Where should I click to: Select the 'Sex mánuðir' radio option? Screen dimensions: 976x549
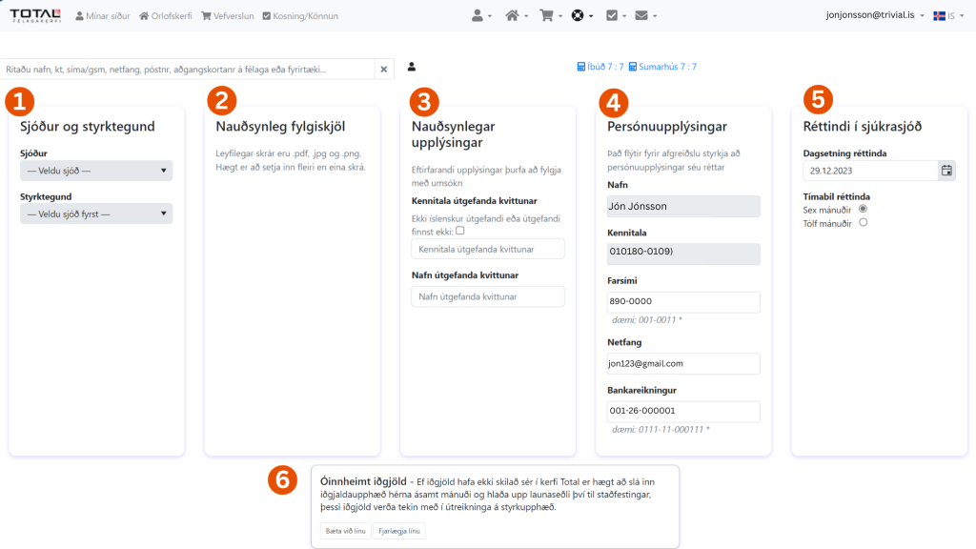click(x=863, y=209)
